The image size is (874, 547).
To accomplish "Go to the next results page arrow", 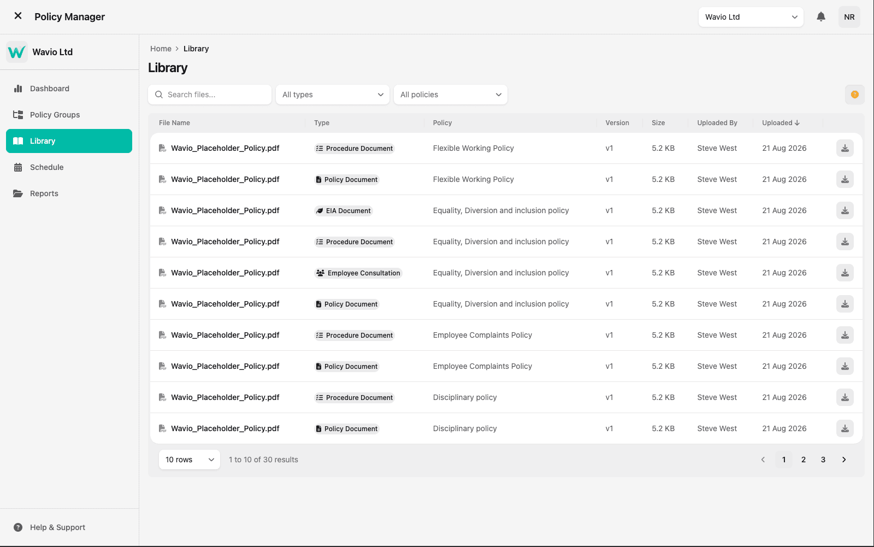I will [x=844, y=460].
